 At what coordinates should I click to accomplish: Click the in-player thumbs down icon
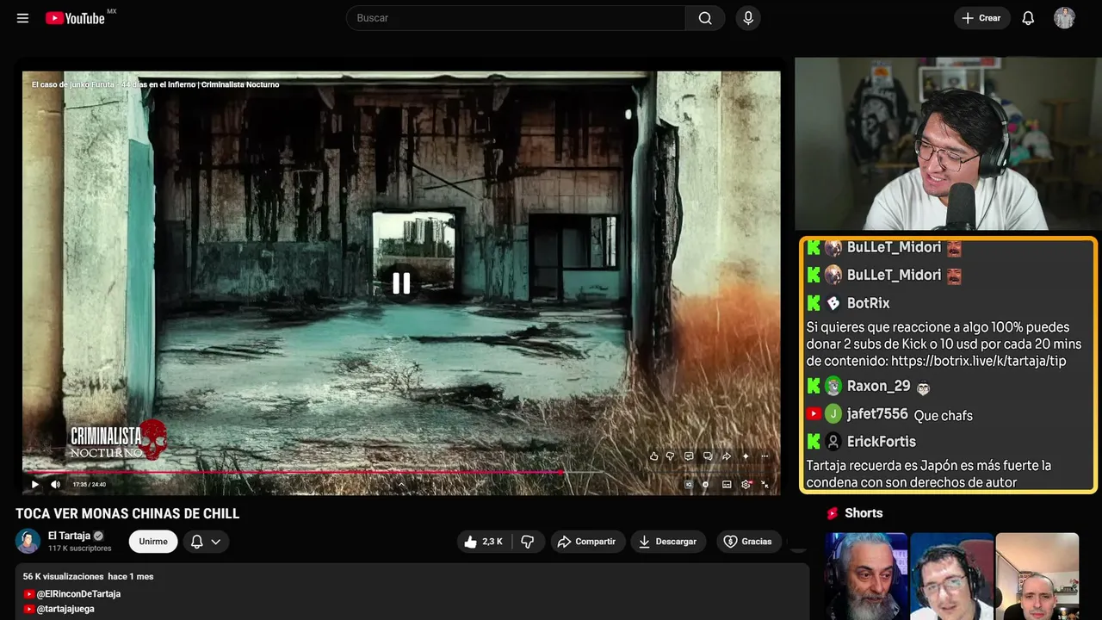pyautogui.click(x=671, y=456)
